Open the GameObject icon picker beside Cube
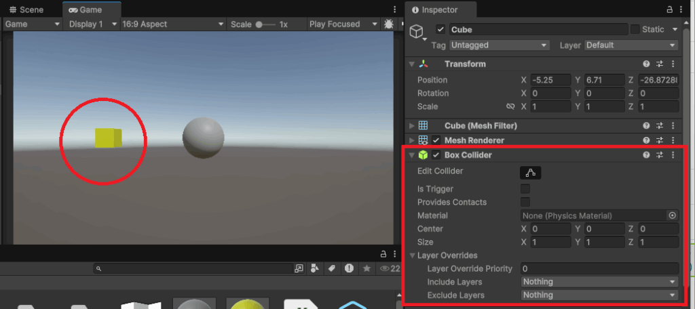The height and width of the screenshot is (309, 695). click(x=418, y=33)
